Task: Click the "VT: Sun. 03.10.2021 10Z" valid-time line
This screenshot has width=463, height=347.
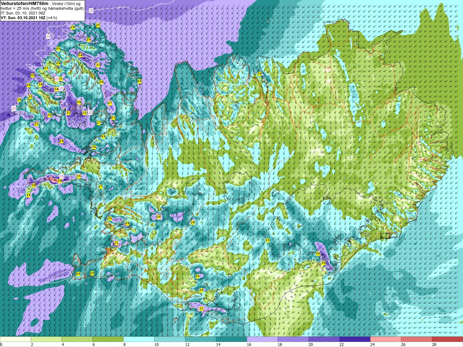Action: [22, 17]
